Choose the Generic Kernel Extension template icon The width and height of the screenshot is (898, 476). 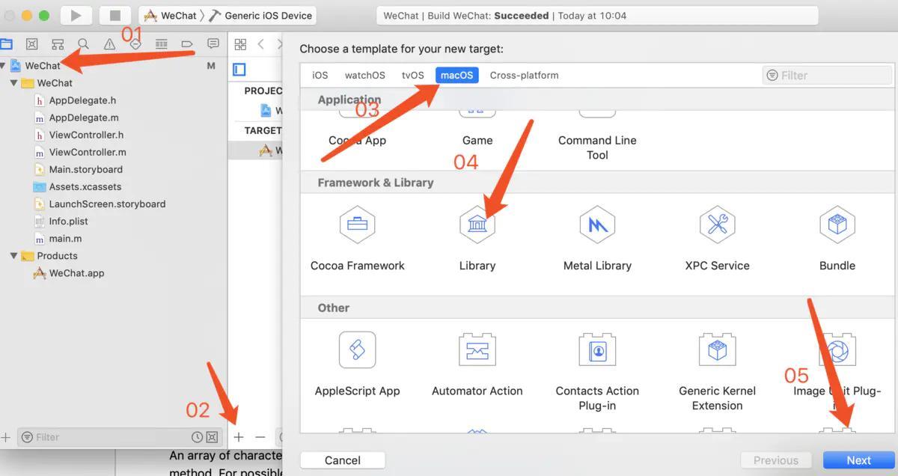click(717, 350)
